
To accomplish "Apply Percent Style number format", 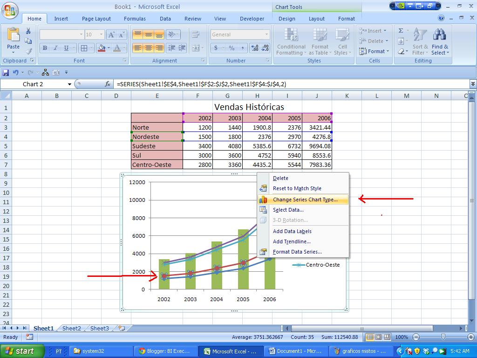I will point(232,48).
